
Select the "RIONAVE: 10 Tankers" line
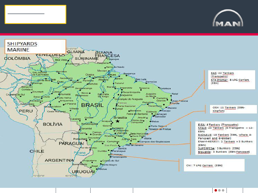(225, 137)
